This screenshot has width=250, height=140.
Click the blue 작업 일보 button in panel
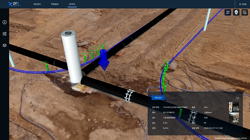click(154, 98)
